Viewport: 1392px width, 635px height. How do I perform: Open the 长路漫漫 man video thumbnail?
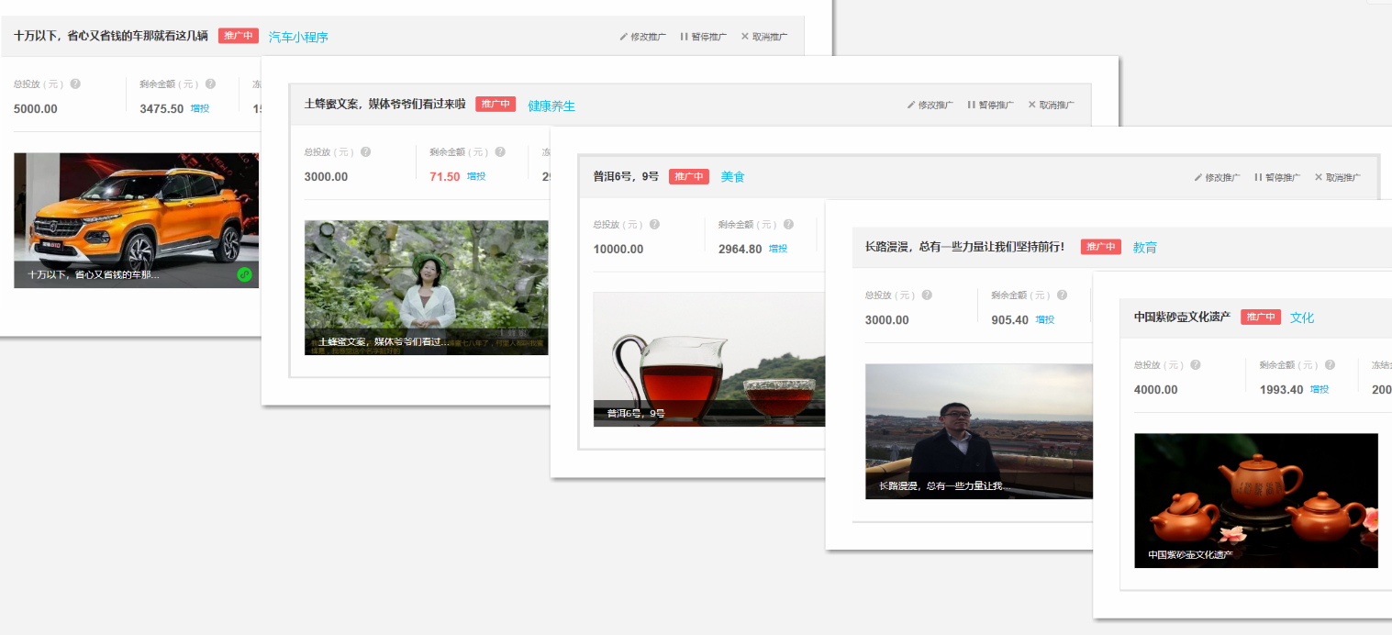(979, 431)
